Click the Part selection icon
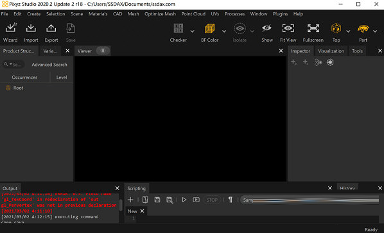The image size is (384, 233). pos(363,29)
